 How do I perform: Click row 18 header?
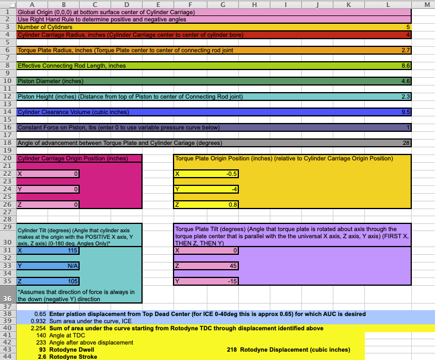[x=8, y=143]
